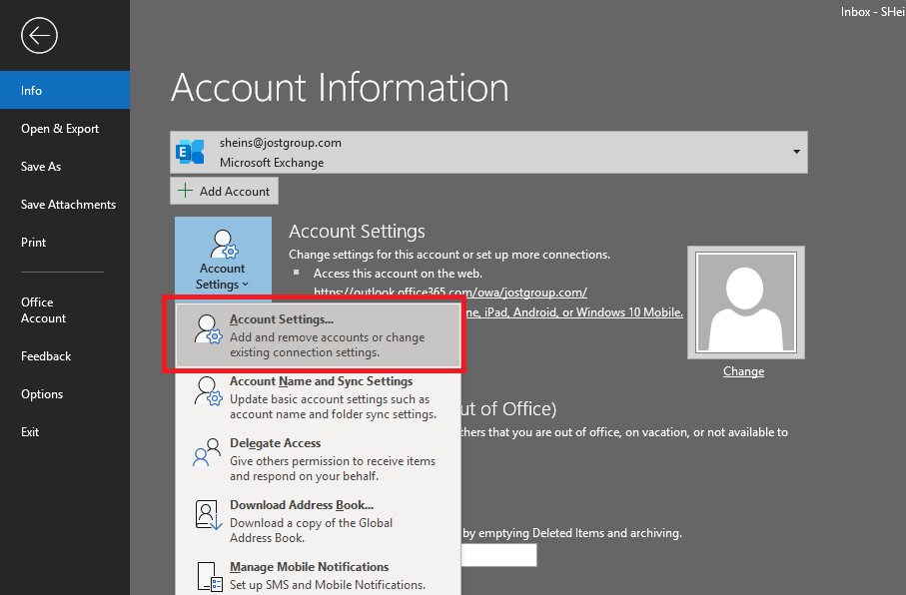Select Download Address Book... entry
906x595 pixels.
pos(319,521)
